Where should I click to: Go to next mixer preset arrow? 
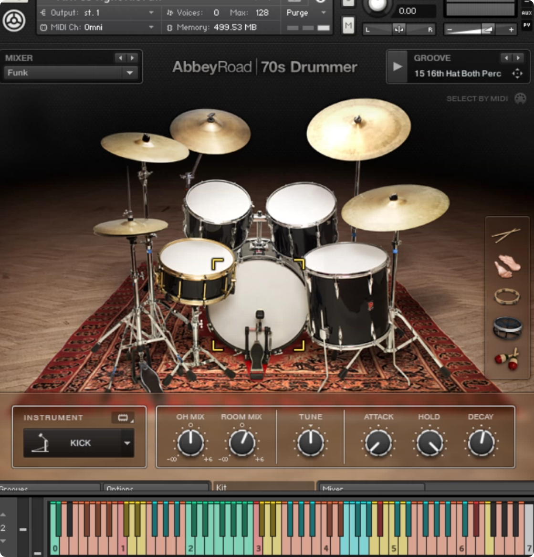pos(132,58)
